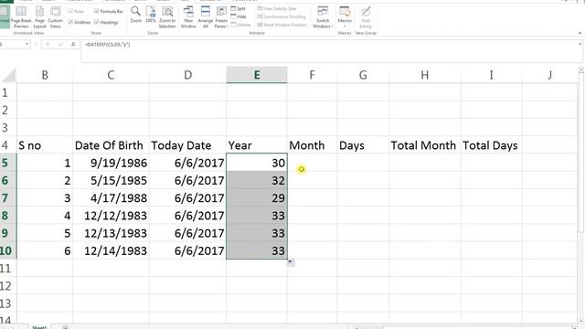
Task: Click the '12/14/1983' cell
Action: (x=111, y=250)
